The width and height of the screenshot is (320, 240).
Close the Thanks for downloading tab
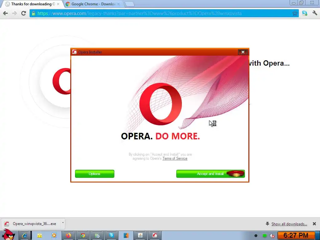[x=58, y=4]
